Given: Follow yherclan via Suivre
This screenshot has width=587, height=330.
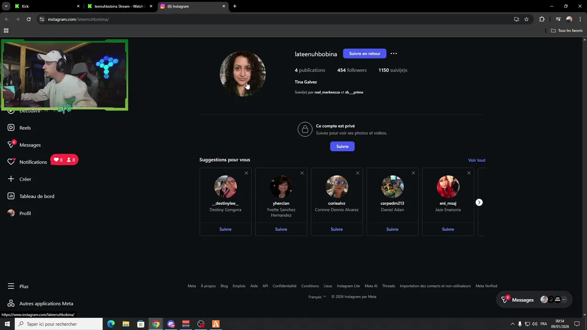Looking at the screenshot, I should 281,229.
